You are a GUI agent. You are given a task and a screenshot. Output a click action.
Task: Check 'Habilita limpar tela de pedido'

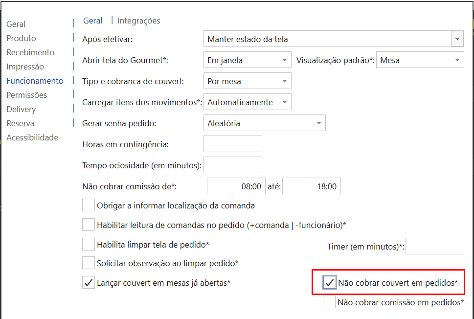point(89,244)
